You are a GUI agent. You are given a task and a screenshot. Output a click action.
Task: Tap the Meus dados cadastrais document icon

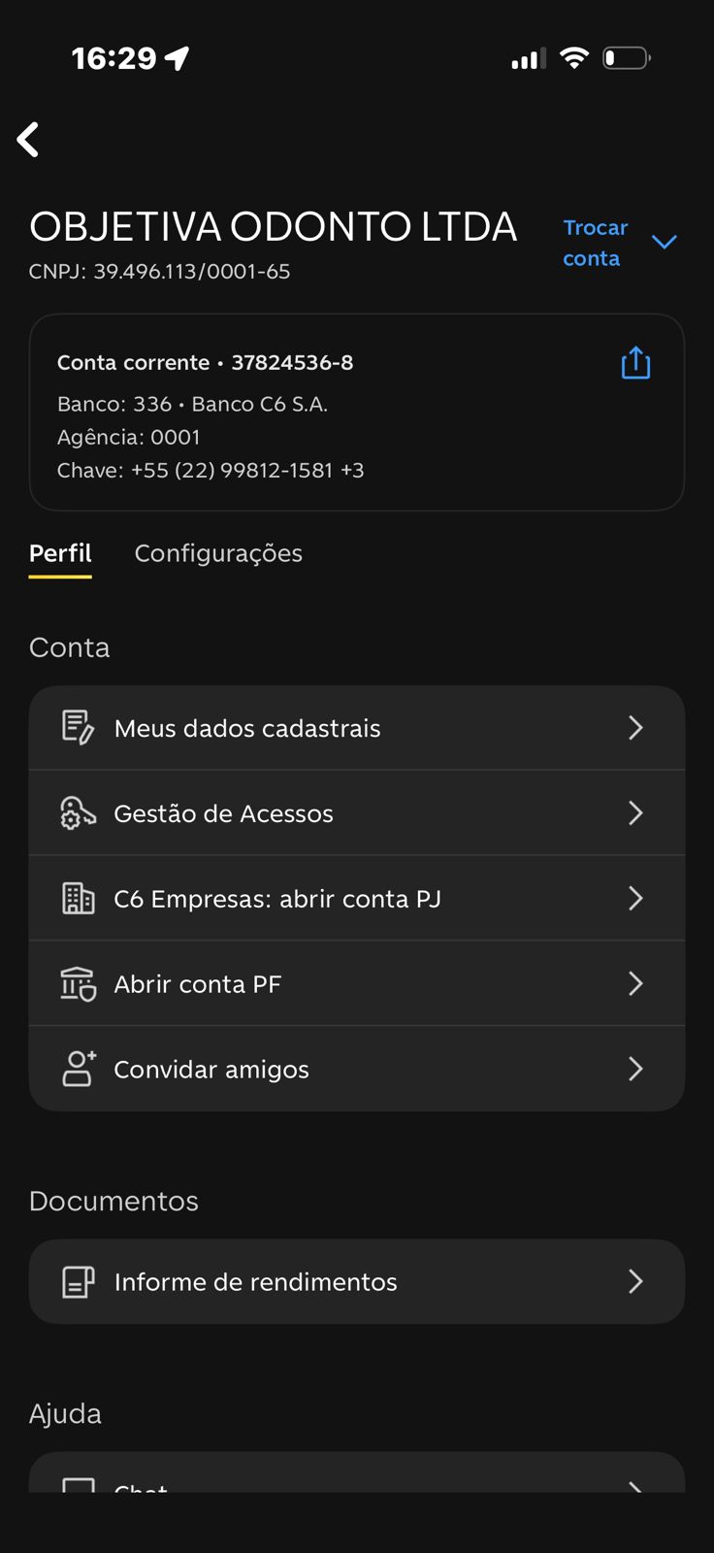pyautogui.click(x=78, y=728)
